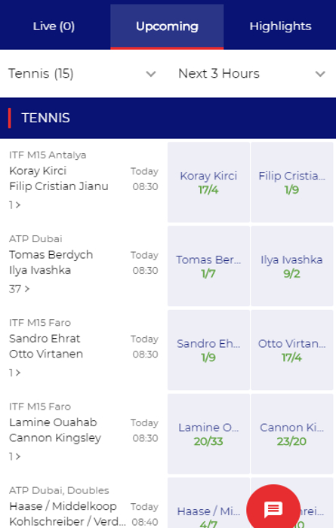Image resolution: width=336 pixels, height=528 pixels.
Task: Open markets for Ouahab vs Kingsley
Action: pos(15,456)
